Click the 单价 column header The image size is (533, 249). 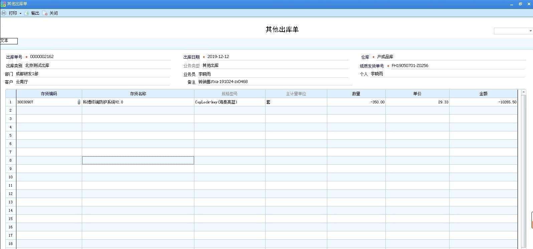[x=417, y=94]
